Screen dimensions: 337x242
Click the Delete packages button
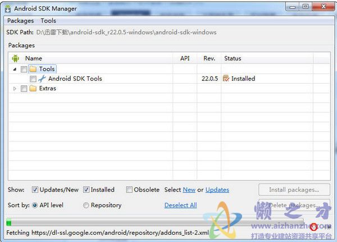[x=294, y=205]
